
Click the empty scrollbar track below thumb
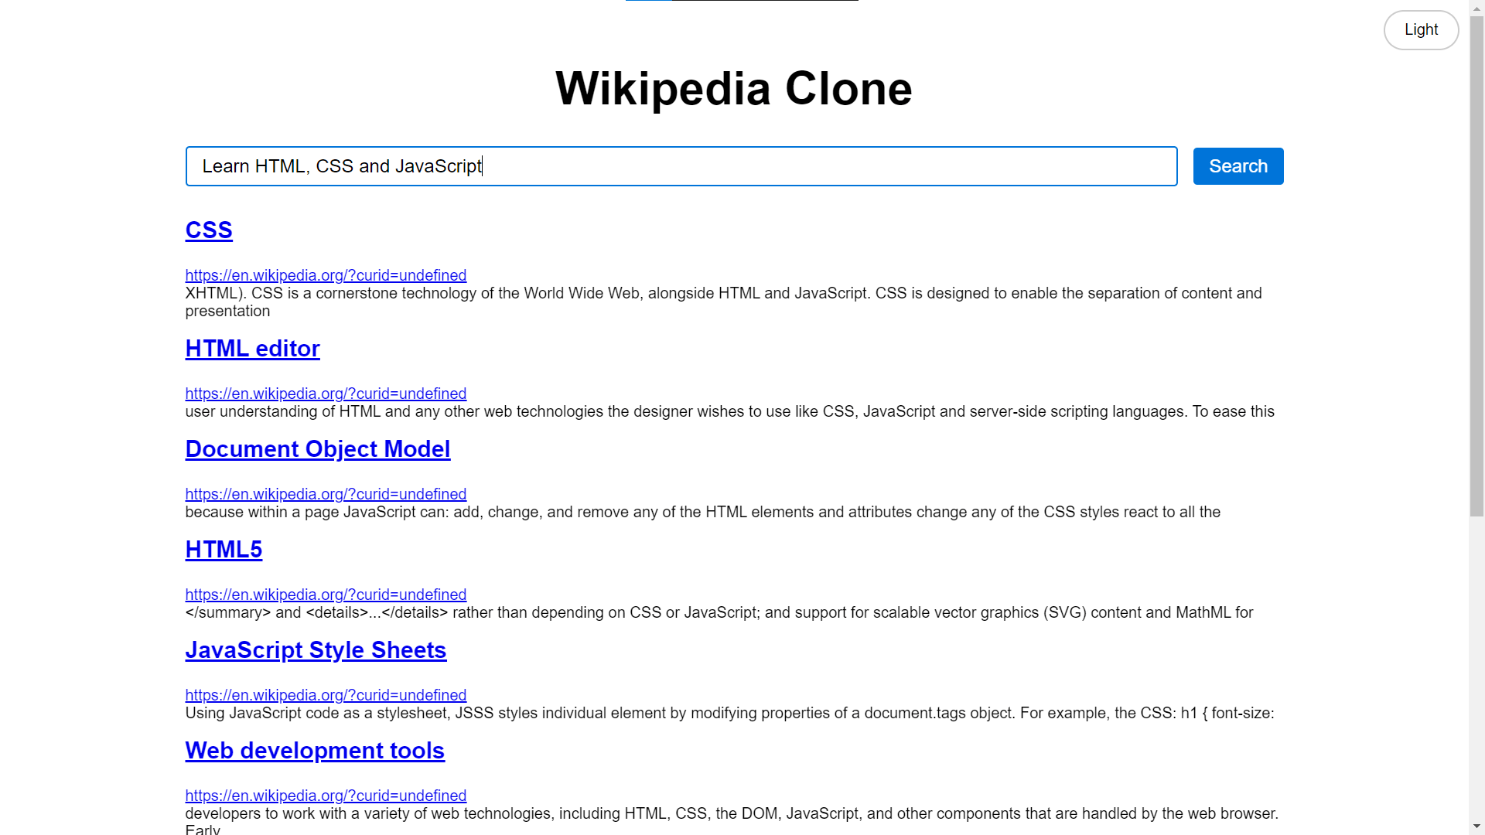1476,665
